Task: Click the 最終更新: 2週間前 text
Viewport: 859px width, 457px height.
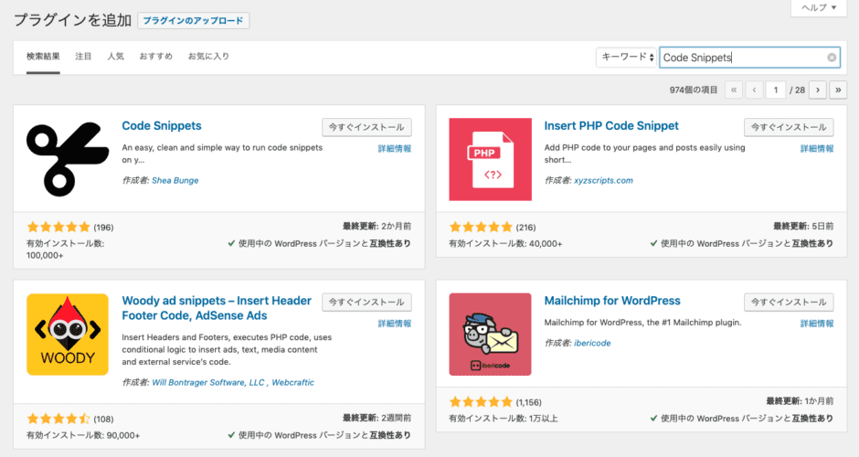Action: coord(376,418)
